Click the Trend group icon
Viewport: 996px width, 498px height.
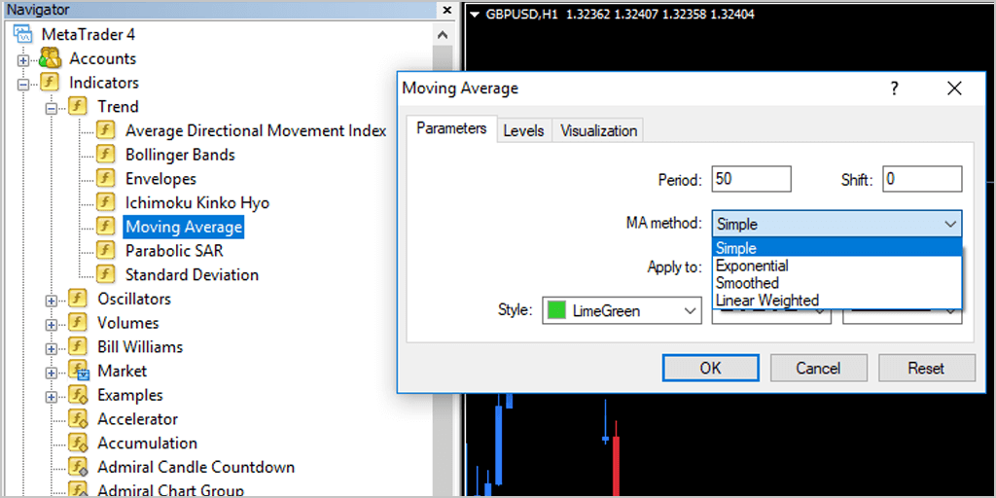click(78, 107)
